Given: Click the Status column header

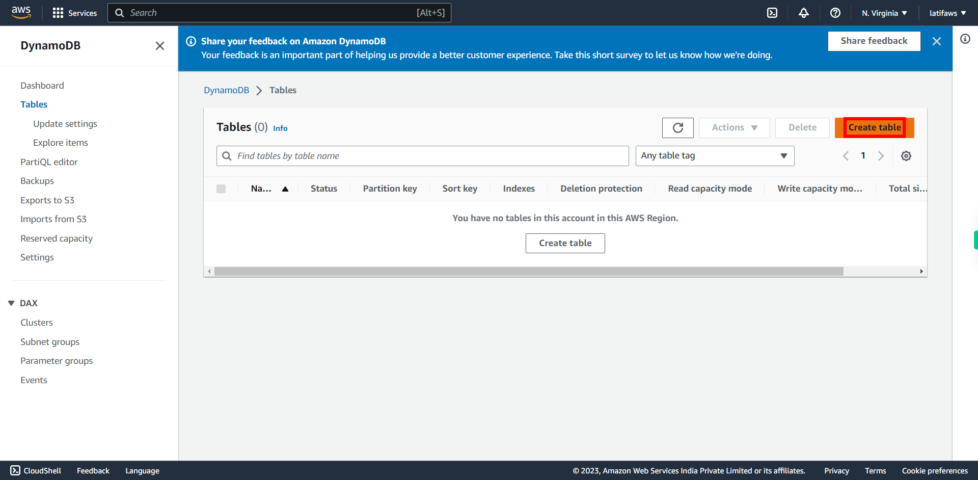Looking at the screenshot, I should (x=324, y=189).
